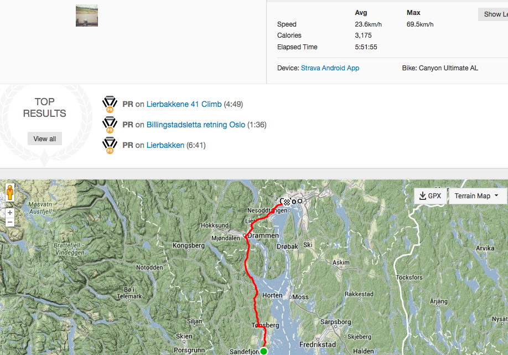This screenshot has height=355, width=508.
Task: Zoom in on the map
Action: pyautogui.click(x=10, y=213)
